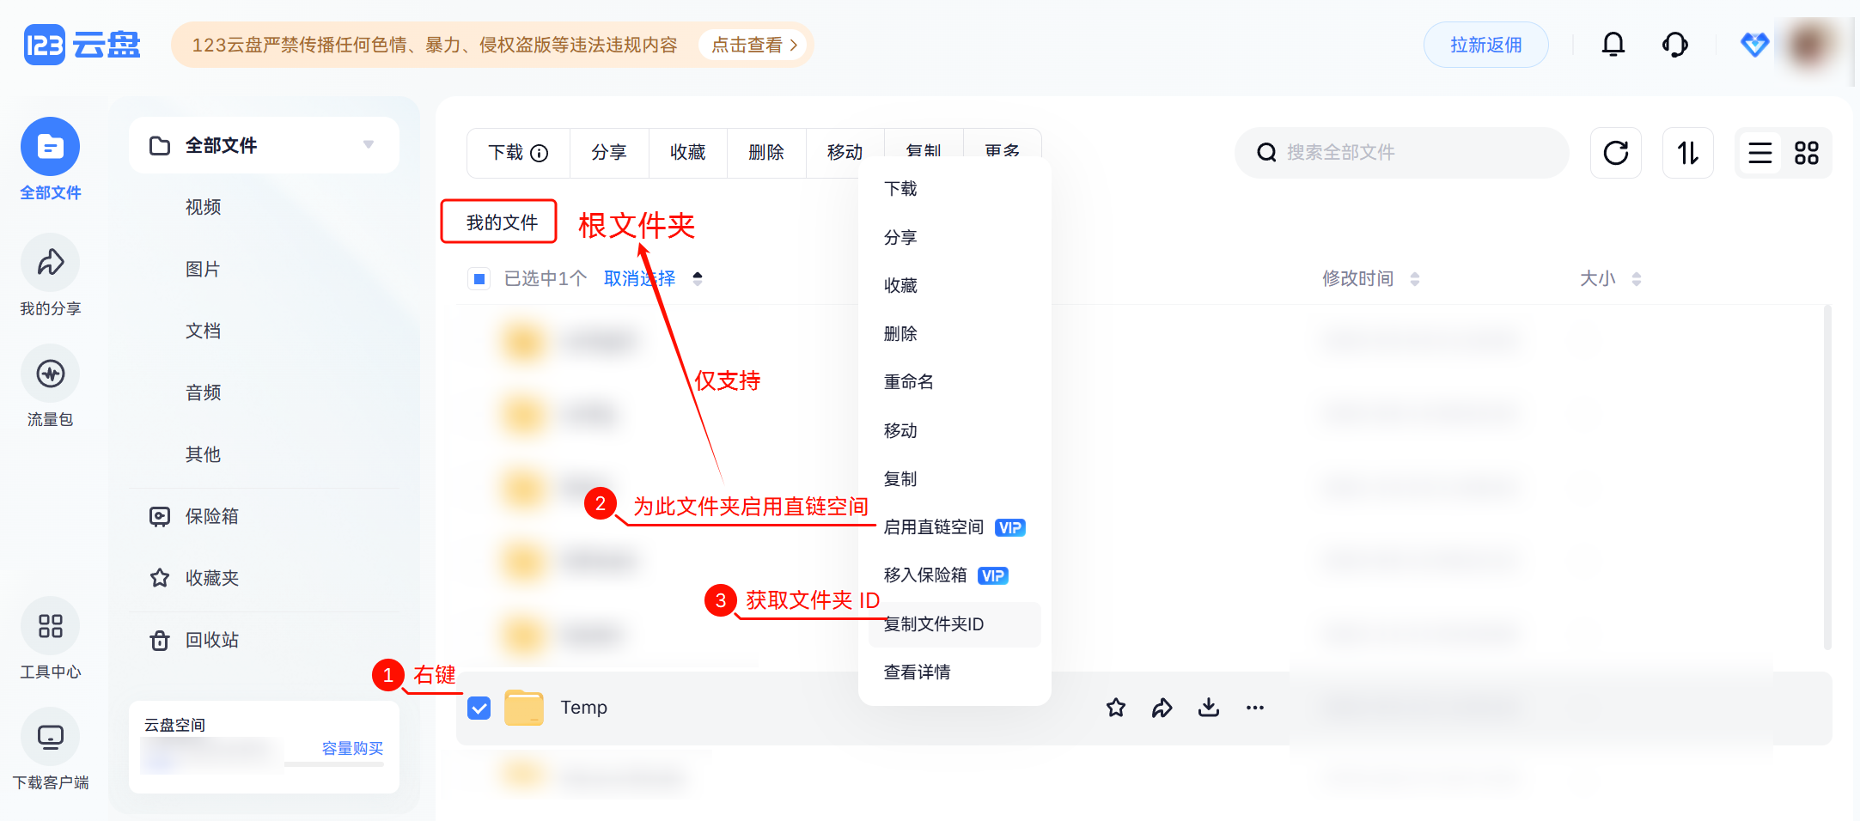The height and width of the screenshot is (821, 1860).
Task: Expand the 全部文件 dropdown arrow
Action: tap(369, 145)
